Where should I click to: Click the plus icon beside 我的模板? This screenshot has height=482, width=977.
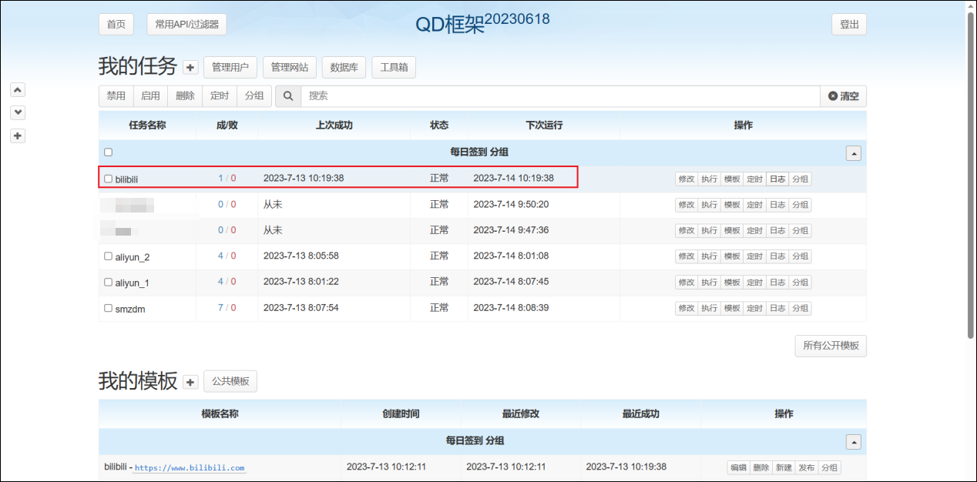tap(191, 382)
